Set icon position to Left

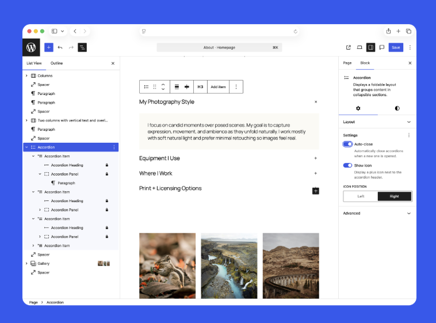click(x=361, y=196)
